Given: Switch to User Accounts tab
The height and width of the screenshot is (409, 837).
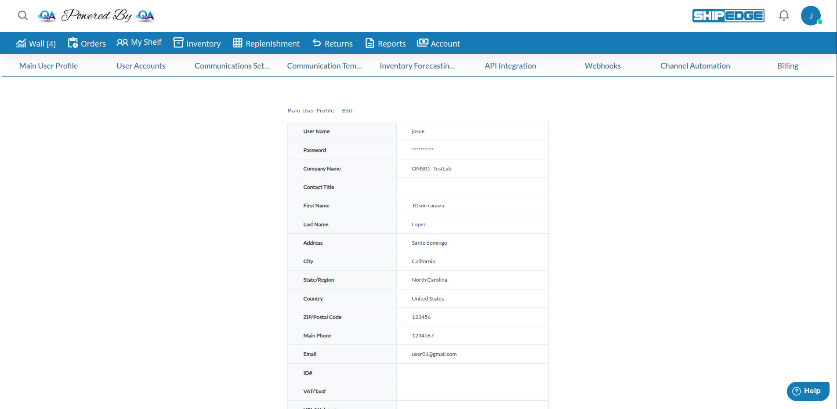Looking at the screenshot, I should pyautogui.click(x=141, y=66).
